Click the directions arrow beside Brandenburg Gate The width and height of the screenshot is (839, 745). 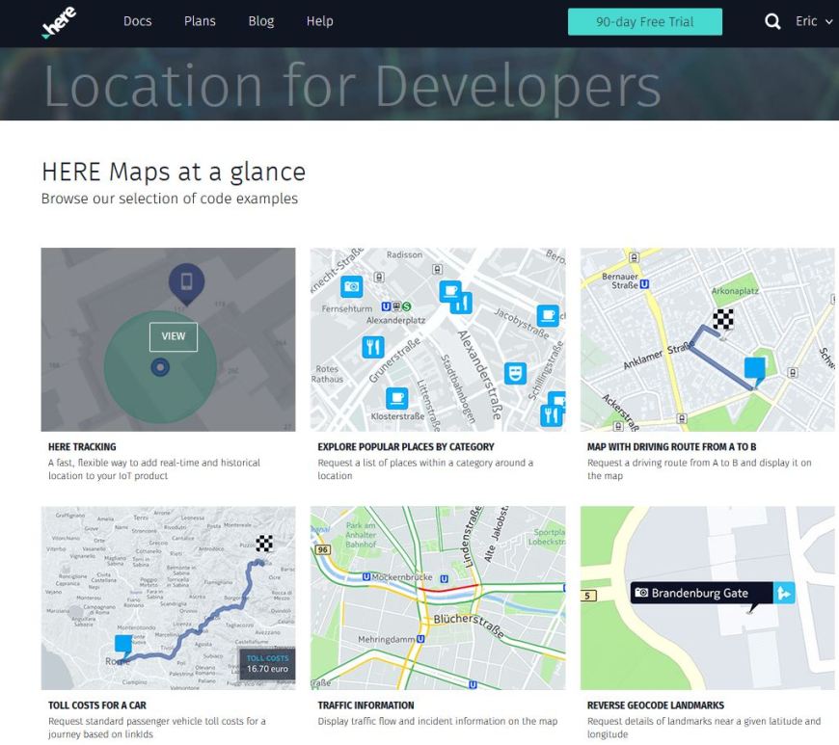tap(785, 594)
